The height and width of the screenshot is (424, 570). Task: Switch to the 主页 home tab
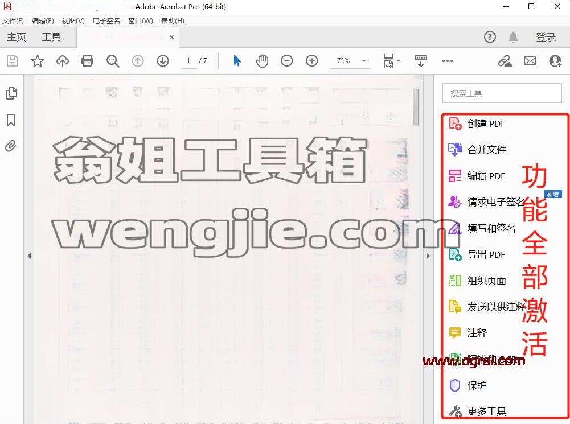coord(17,37)
